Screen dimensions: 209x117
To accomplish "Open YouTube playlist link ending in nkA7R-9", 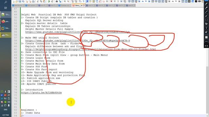I will tap(78, 41).
